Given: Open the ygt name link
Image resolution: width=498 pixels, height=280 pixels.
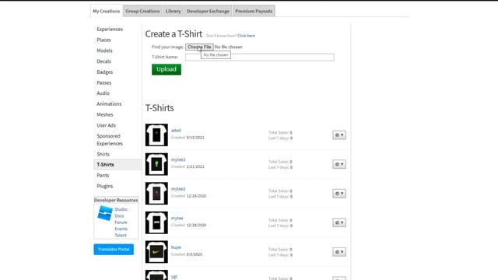Looking at the screenshot, I should (x=174, y=277).
